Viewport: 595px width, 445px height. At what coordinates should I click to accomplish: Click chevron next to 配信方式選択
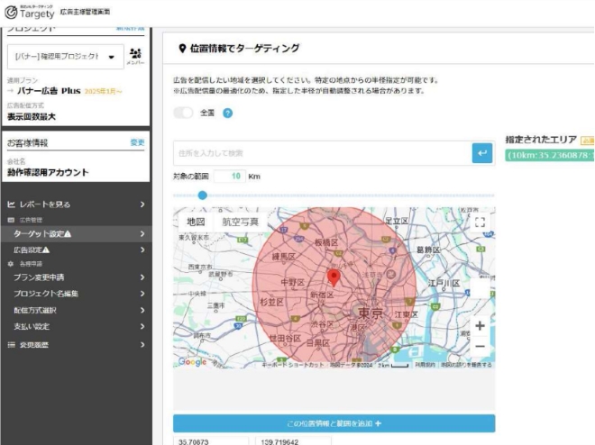(x=142, y=310)
